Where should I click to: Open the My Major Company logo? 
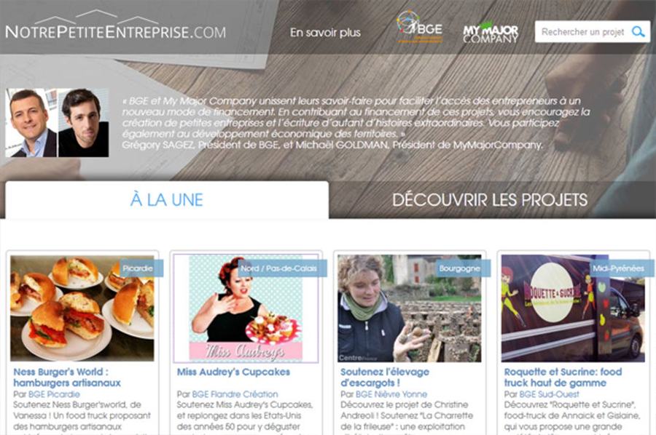pos(491,33)
